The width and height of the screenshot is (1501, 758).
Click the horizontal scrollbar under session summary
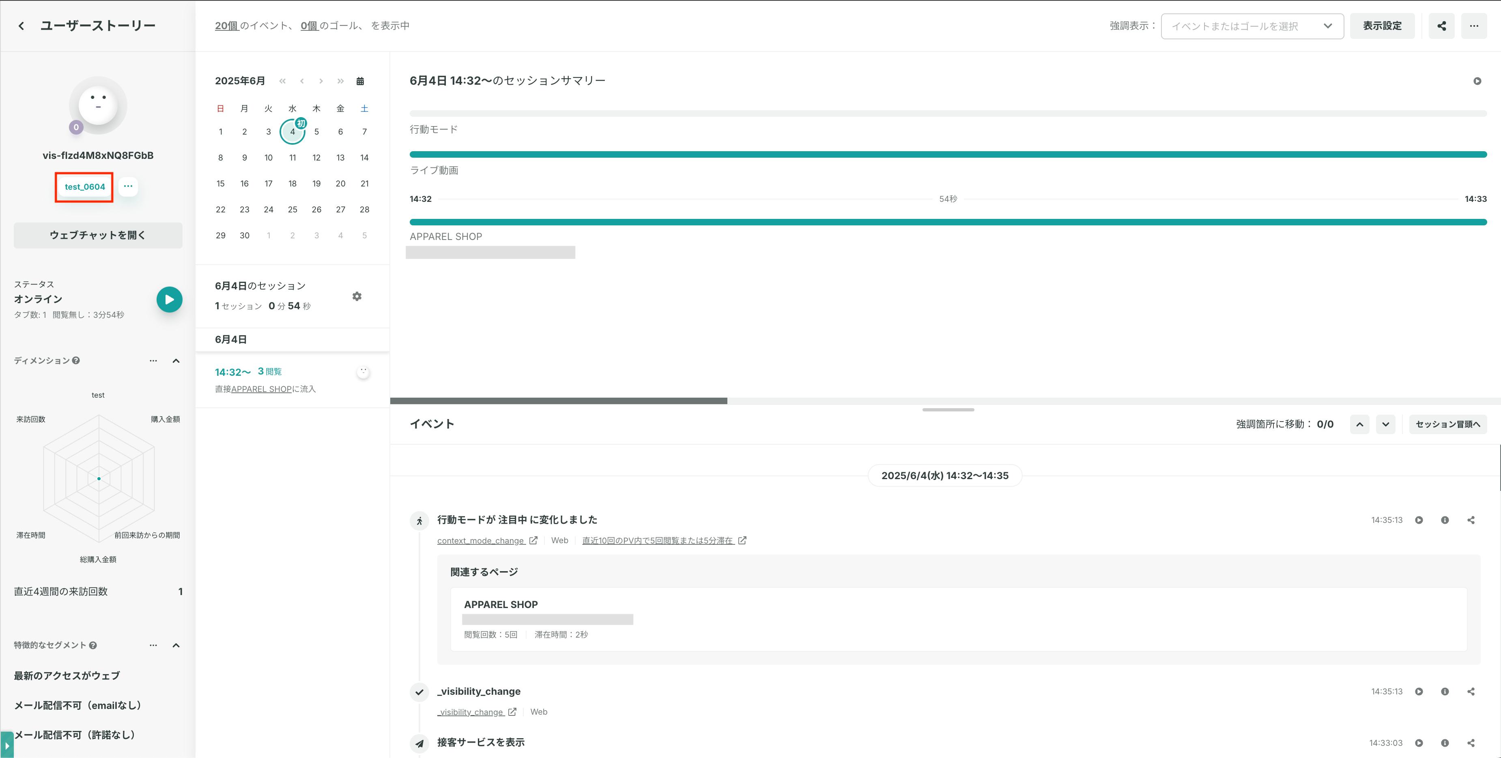coord(558,400)
